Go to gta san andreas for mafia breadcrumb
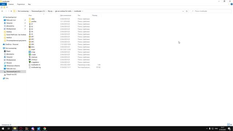 63,11
